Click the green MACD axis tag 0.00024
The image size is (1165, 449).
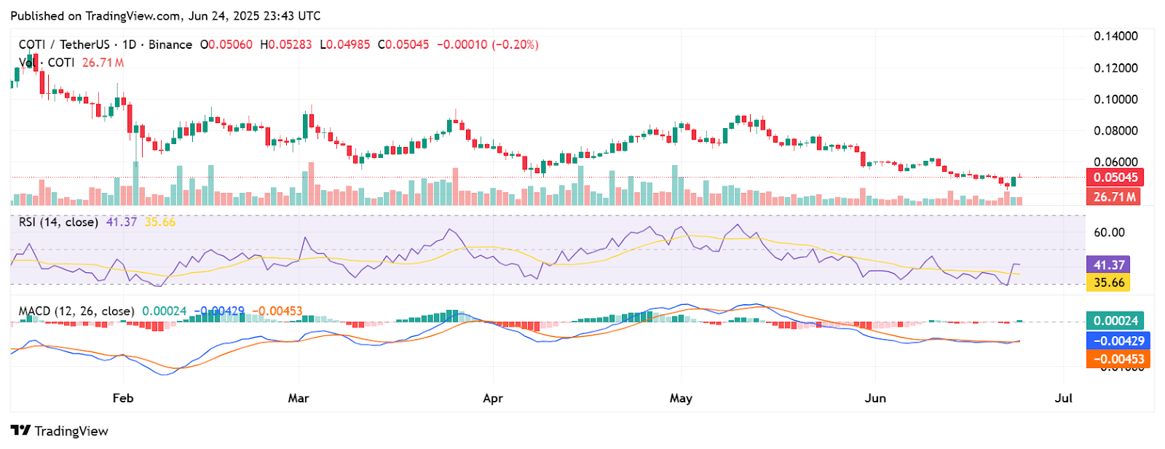point(1115,321)
